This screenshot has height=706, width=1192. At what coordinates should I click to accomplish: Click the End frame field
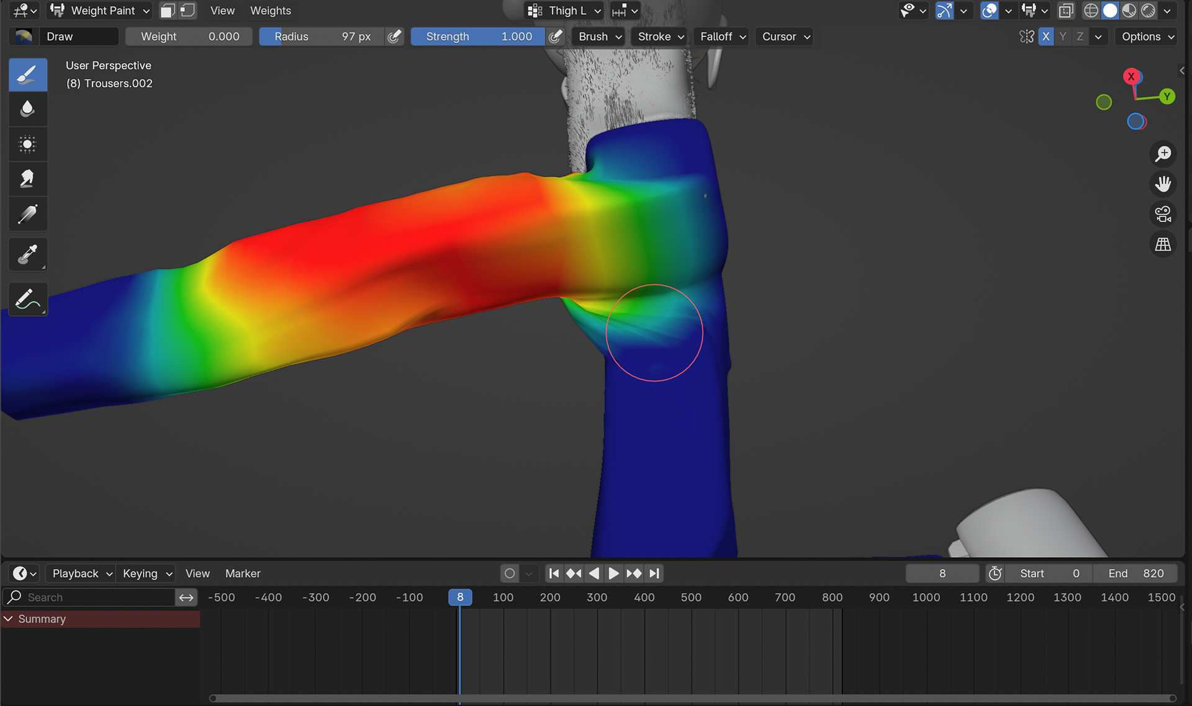tap(1136, 573)
